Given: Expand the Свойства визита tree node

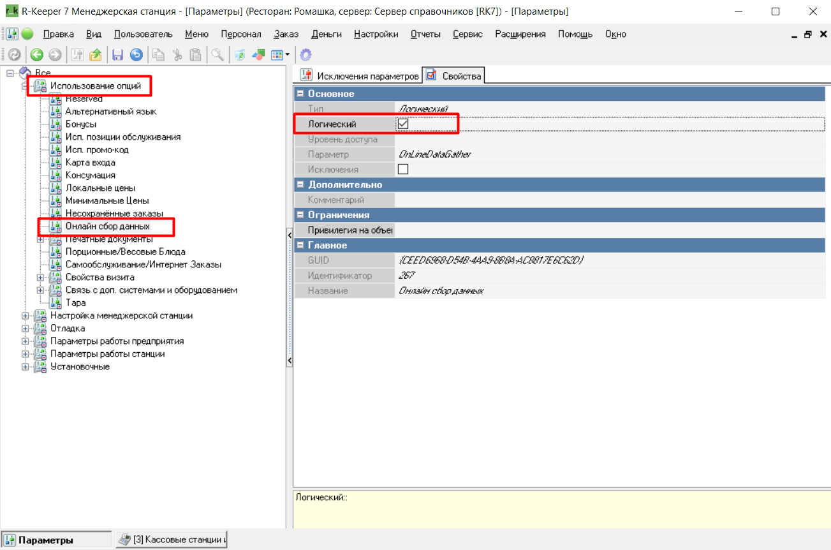Looking at the screenshot, I should click(x=41, y=278).
